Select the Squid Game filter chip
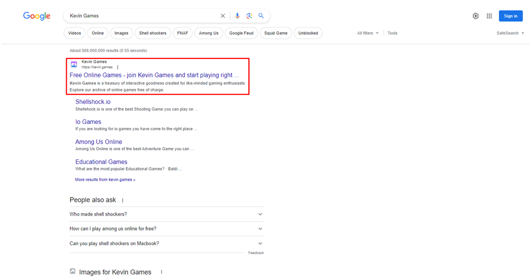 click(276, 33)
